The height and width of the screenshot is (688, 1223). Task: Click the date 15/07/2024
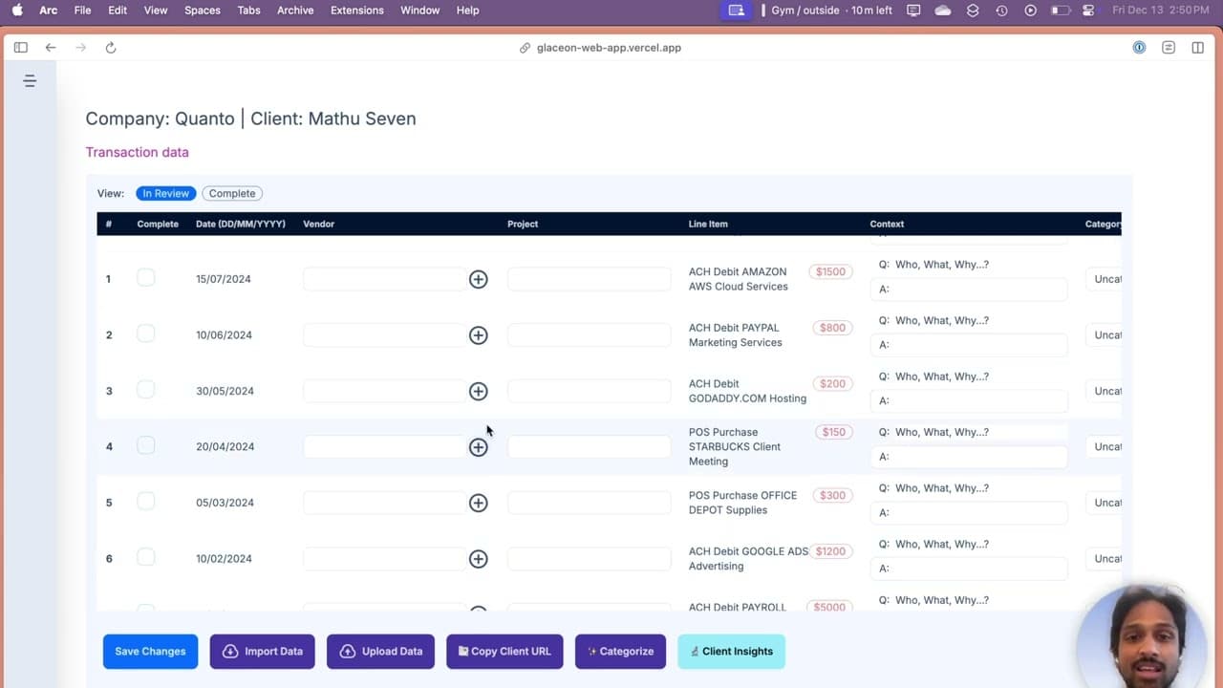(224, 279)
